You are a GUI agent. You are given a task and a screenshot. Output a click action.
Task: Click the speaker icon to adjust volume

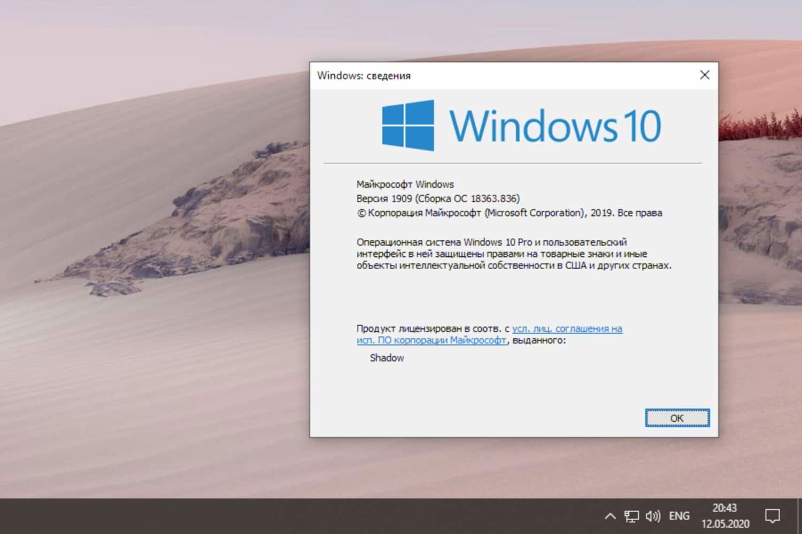pyautogui.click(x=653, y=515)
